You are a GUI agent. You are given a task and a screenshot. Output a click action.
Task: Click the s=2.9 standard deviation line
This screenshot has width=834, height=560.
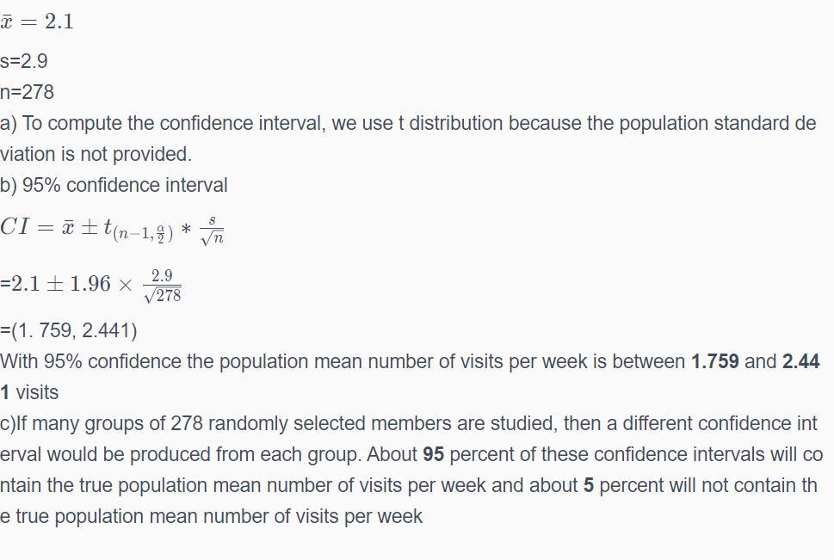point(24,61)
